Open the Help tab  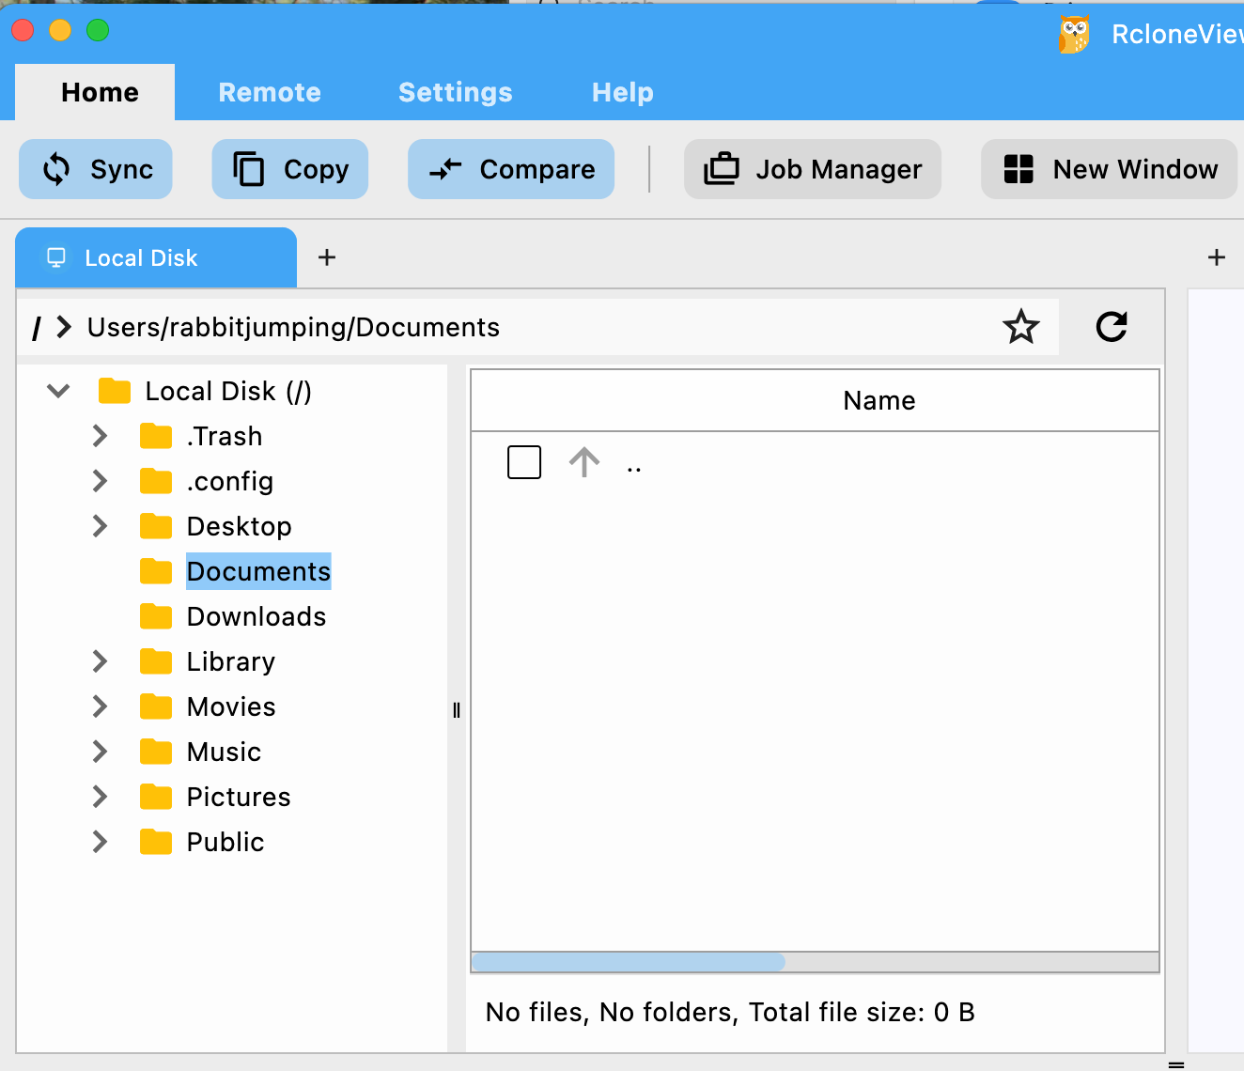622,92
